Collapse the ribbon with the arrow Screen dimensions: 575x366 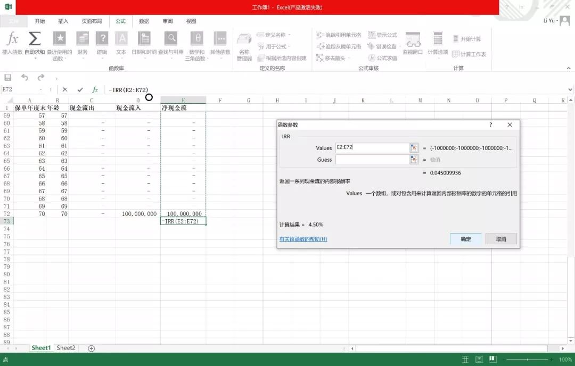[x=569, y=68]
